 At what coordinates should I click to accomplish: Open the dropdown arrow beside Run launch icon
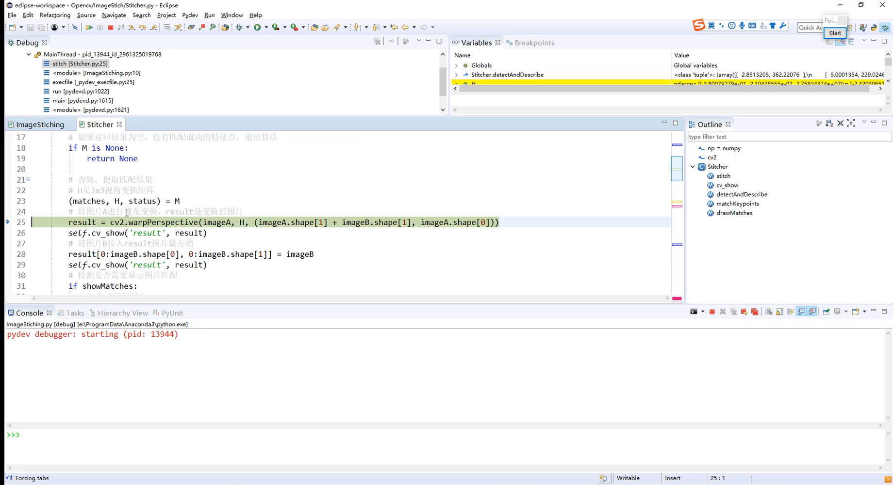click(266, 28)
